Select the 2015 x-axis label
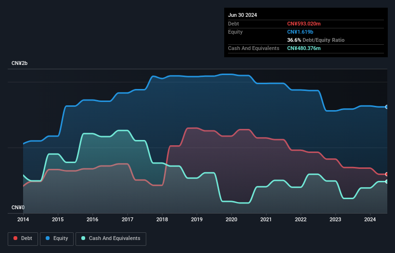The height and width of the screenshot is (253, 395). [x=58, y=219]
